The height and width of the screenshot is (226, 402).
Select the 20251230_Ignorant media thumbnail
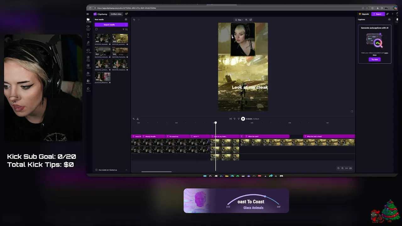click(120, 38)
